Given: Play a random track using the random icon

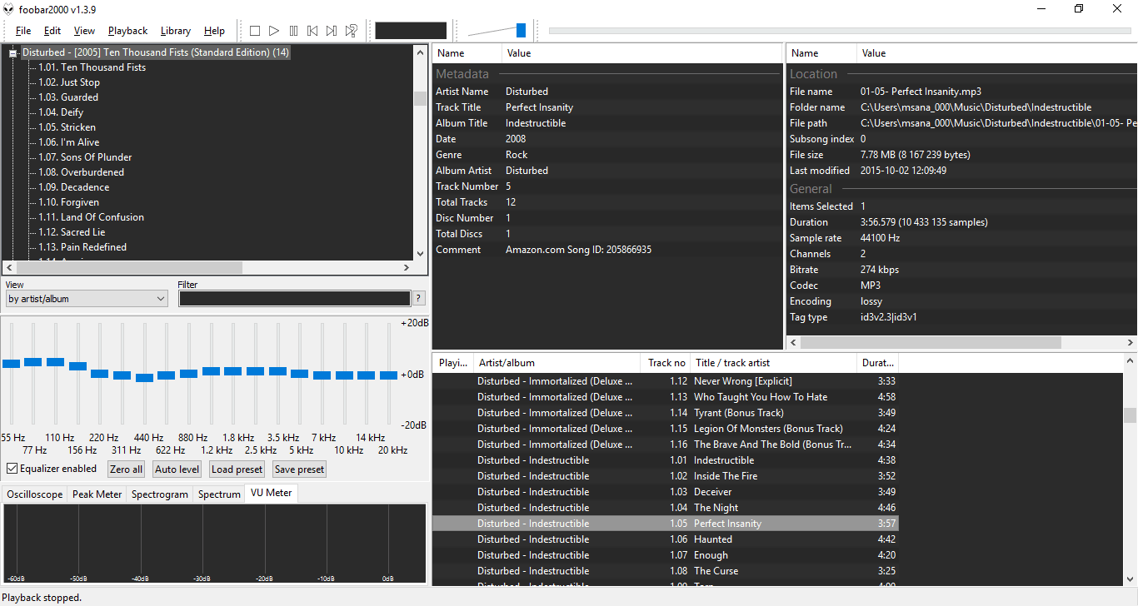Looking at the screenshot, I should tap(351, 30).
